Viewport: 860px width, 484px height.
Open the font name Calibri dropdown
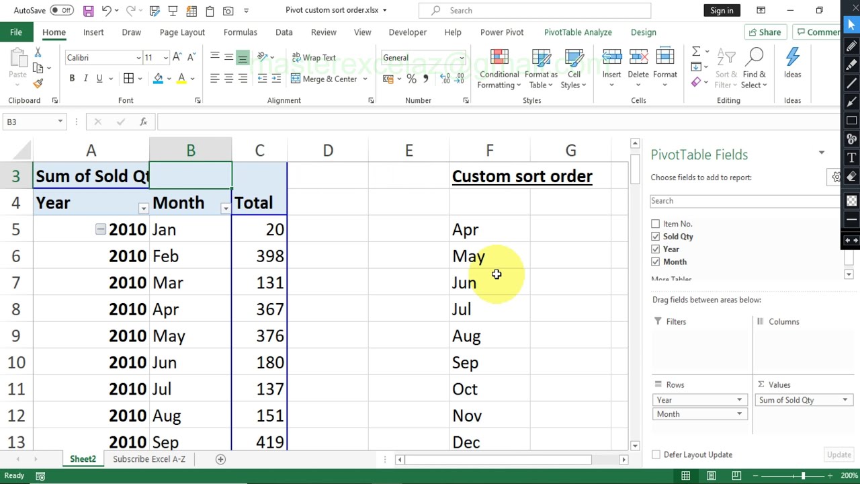point(138,58)
